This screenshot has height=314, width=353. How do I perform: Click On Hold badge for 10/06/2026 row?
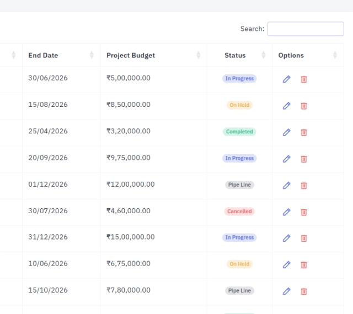[x=239, y=264]
